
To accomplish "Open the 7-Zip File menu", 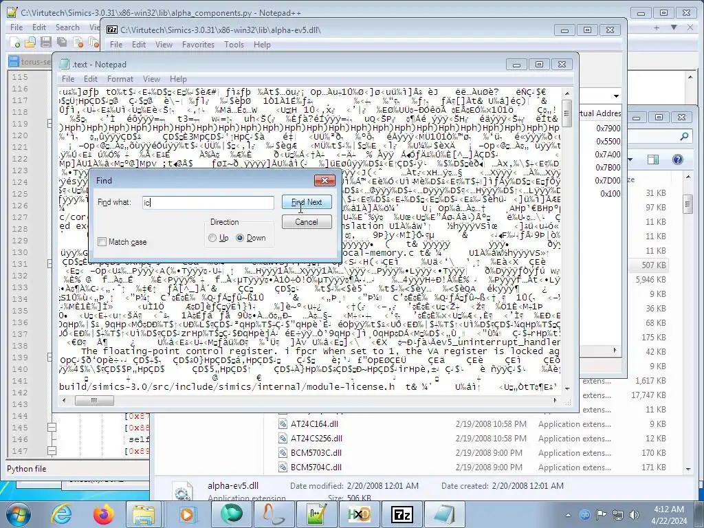I will [116, 45].
